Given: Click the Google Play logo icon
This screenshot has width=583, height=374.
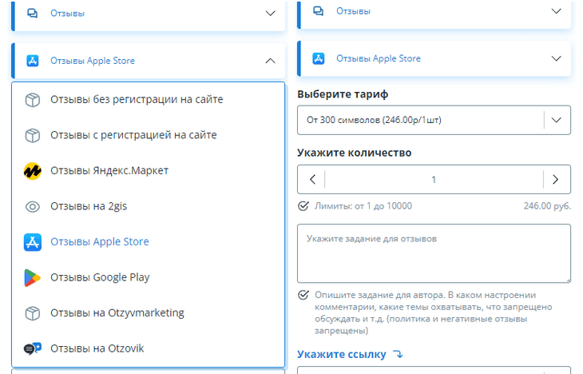Looking at the screenshot, I should click(x=32, y=277).
